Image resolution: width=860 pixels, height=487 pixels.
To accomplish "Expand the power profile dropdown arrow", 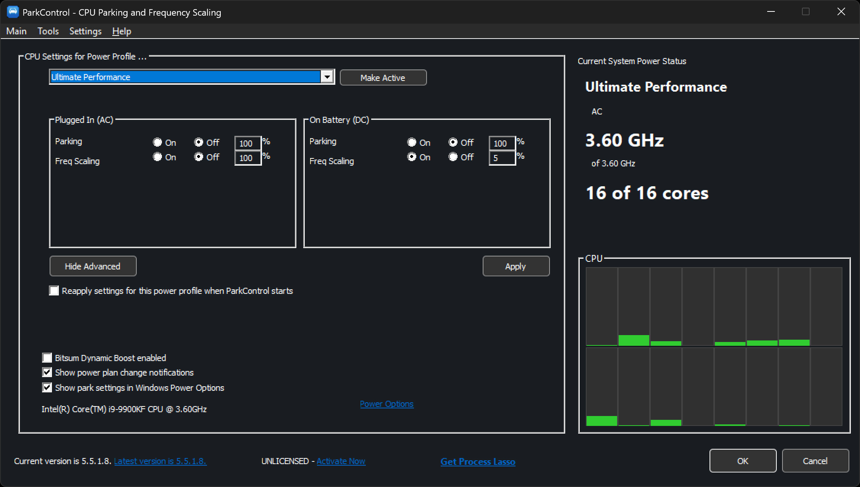I will [327, 77].
